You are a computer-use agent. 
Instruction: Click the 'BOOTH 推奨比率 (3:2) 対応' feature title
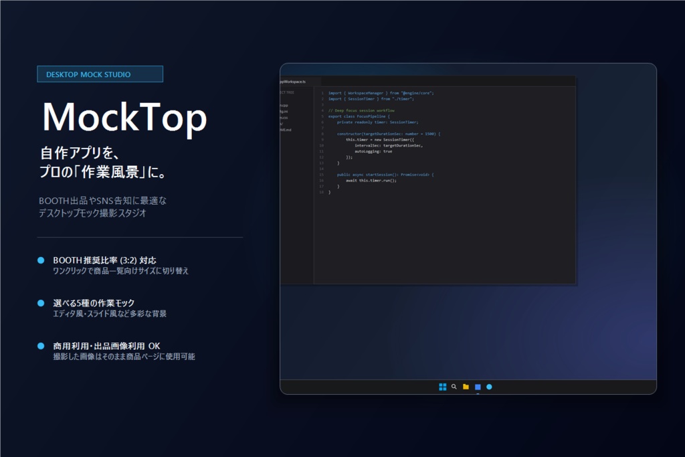click(x=104, y=260)
